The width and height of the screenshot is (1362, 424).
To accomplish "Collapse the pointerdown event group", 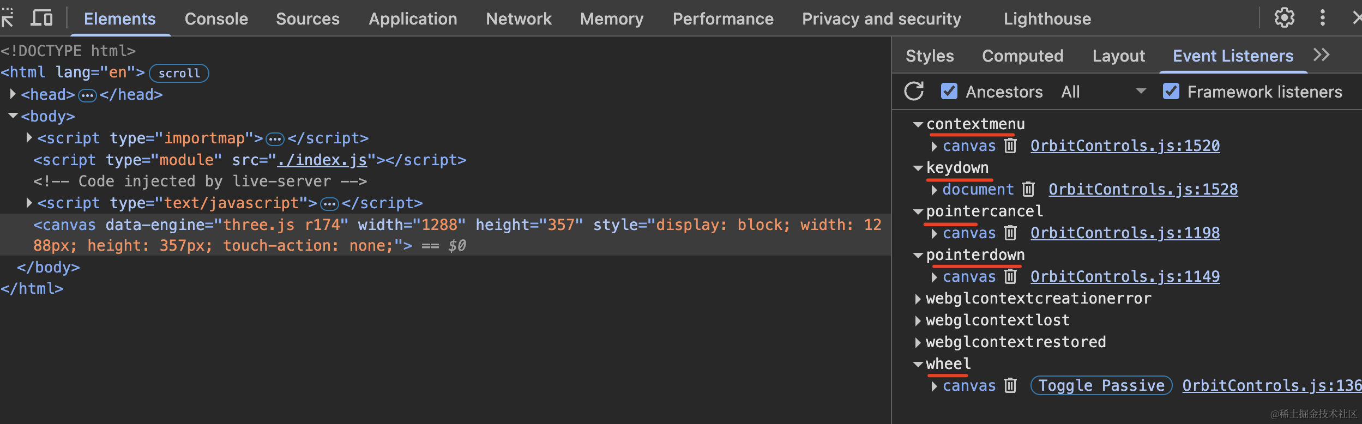I will (x=918, y=255).
